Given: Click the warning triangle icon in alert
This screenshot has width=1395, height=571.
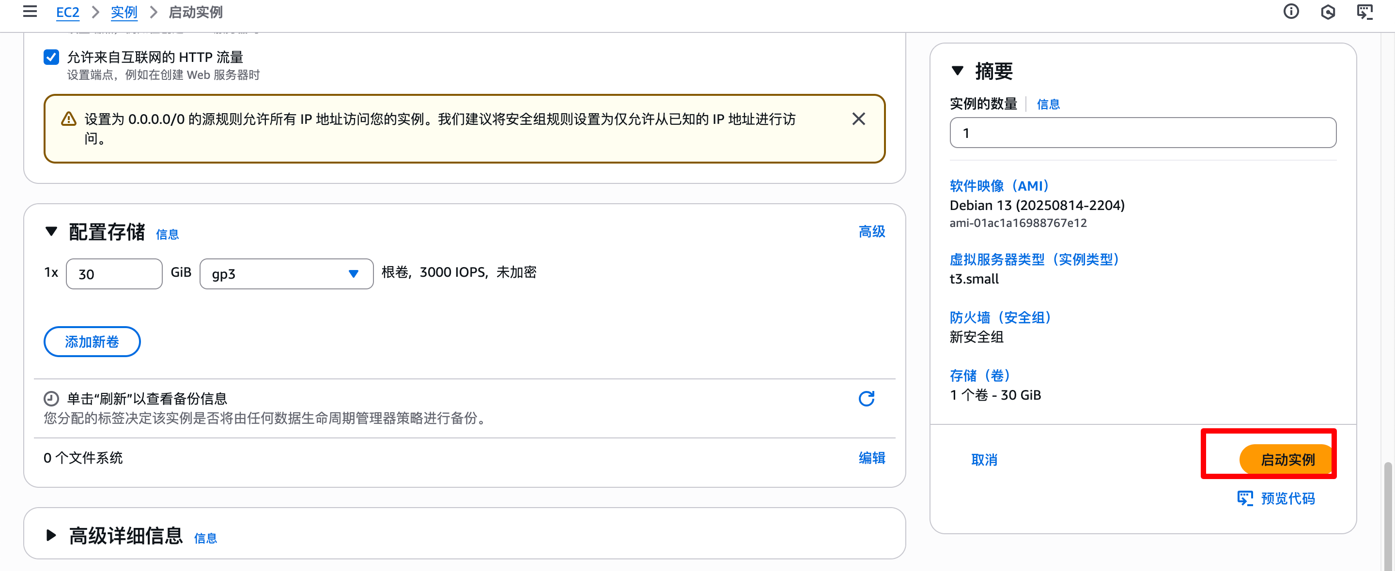Looking at the screenshot, I should 69,119.
